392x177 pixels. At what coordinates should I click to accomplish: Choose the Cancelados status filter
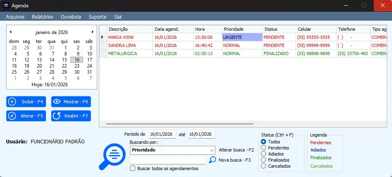coord(264,166)
